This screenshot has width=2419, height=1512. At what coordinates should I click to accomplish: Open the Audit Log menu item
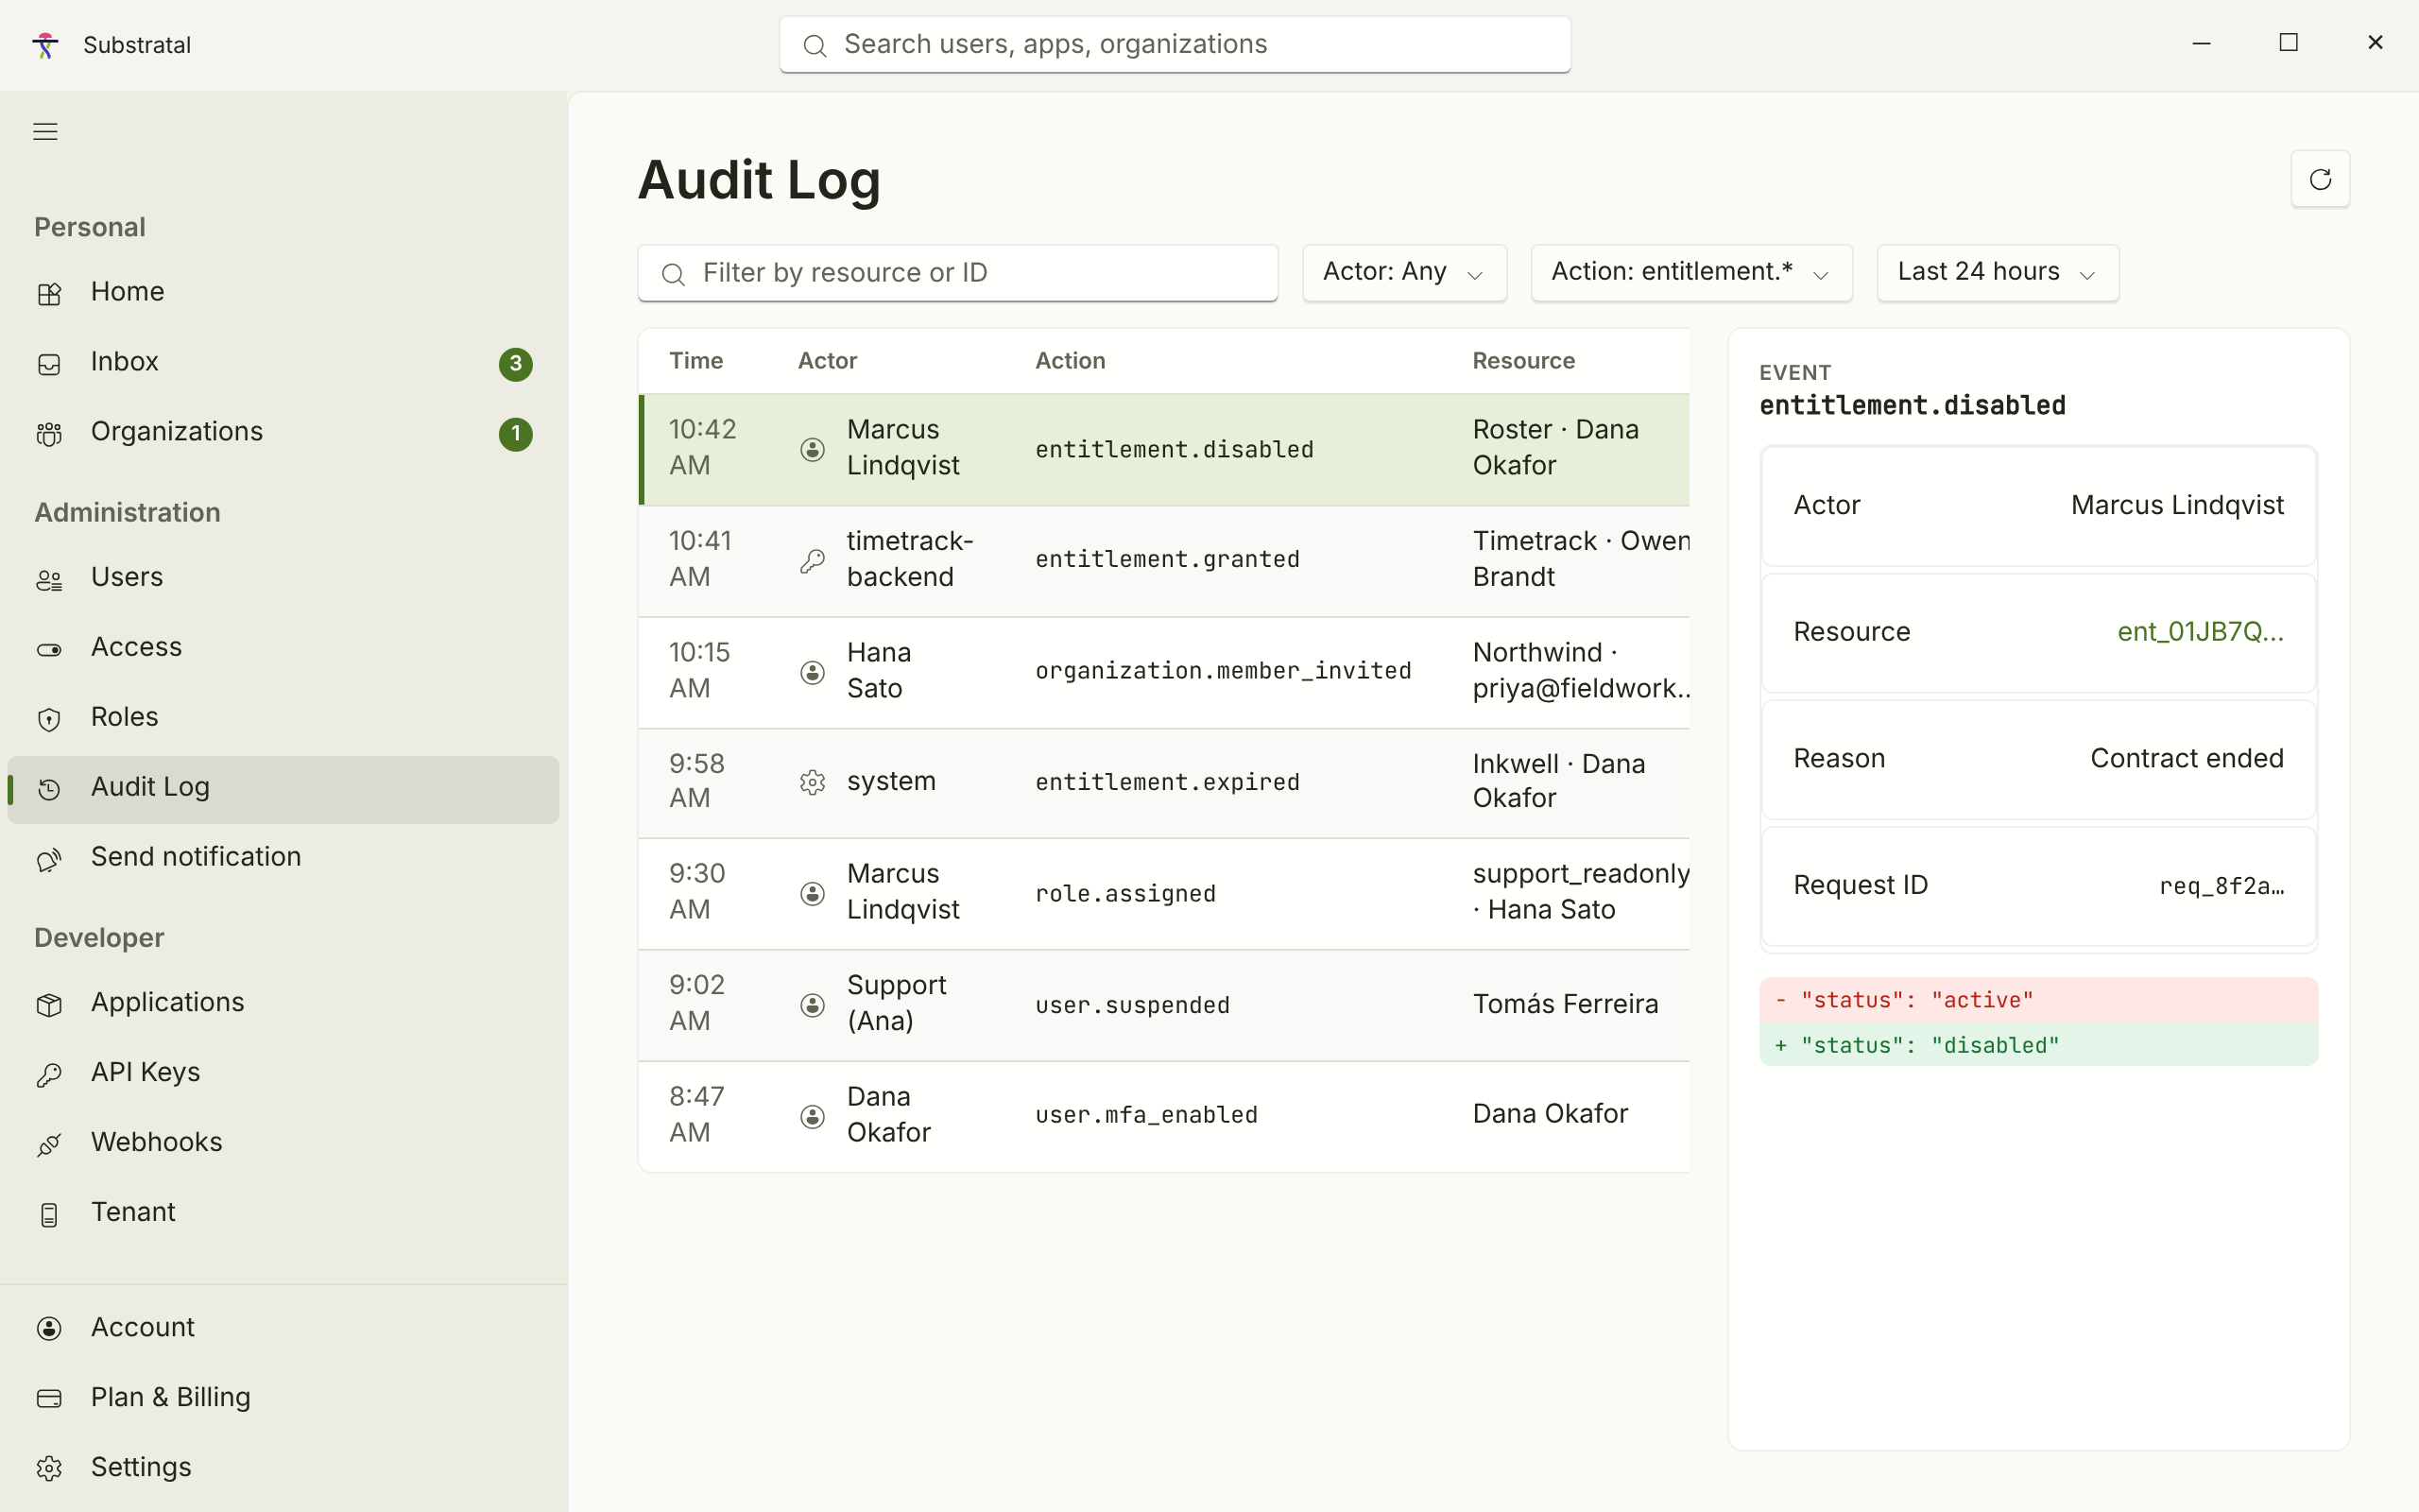283,788
